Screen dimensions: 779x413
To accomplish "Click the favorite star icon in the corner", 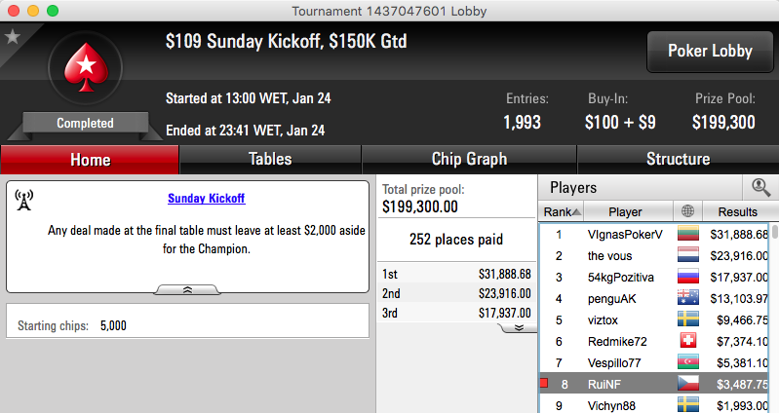I will tap(13, 37).
